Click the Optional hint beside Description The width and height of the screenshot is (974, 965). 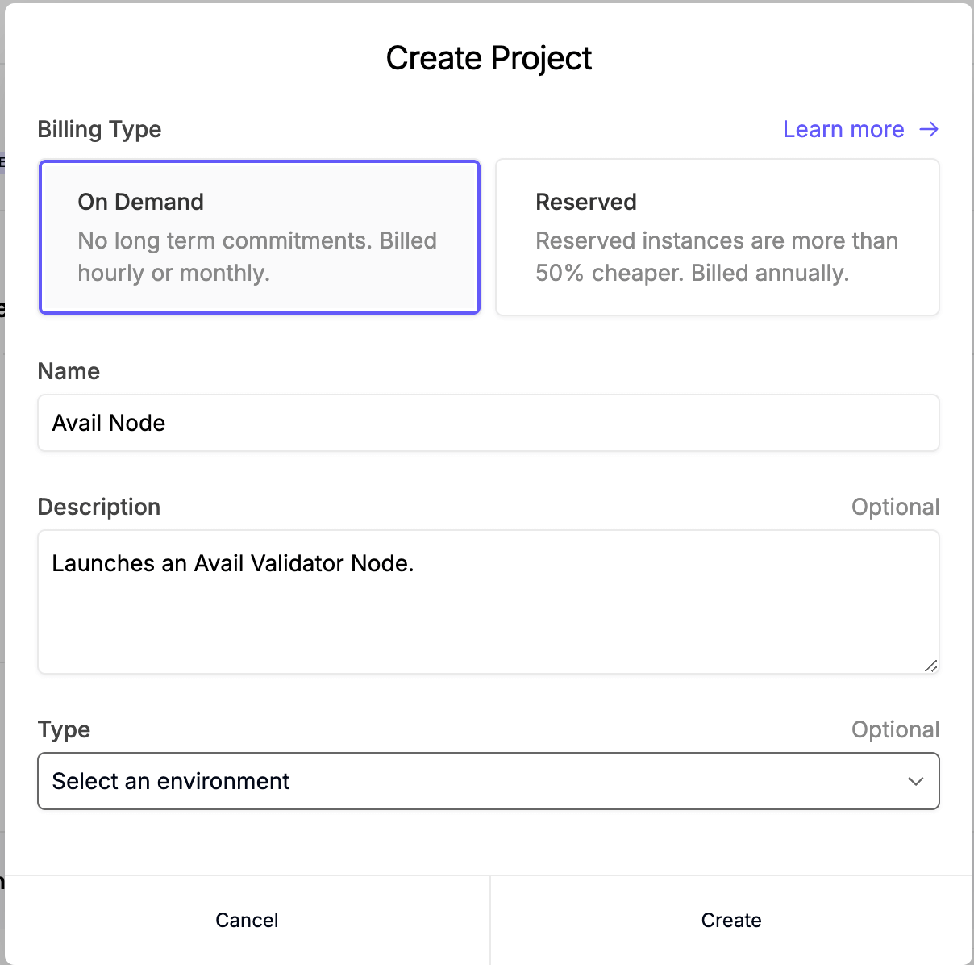click(895, 507)
